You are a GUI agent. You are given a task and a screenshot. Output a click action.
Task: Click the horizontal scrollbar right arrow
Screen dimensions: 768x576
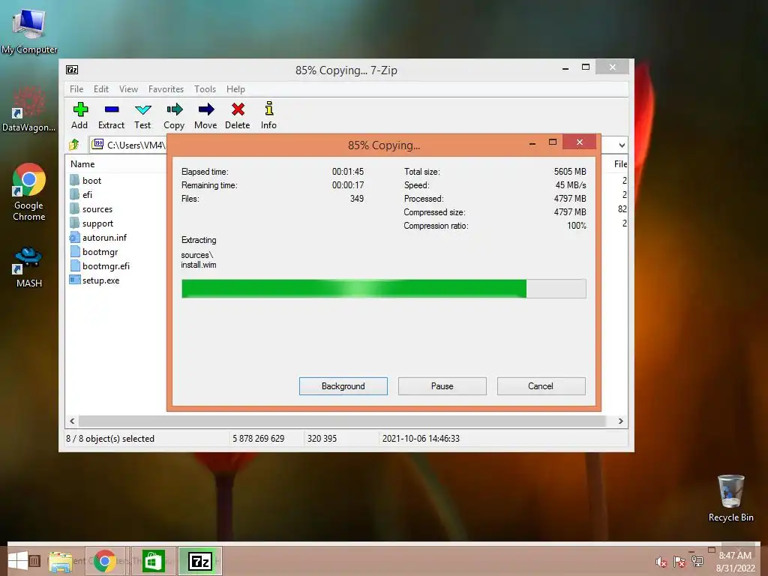pyautogui.click(x=620, y=421)
